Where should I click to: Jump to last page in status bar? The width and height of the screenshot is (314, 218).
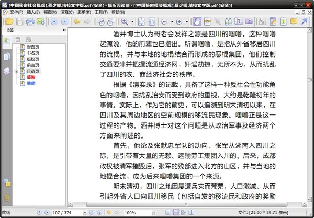(x=99, y=212)
